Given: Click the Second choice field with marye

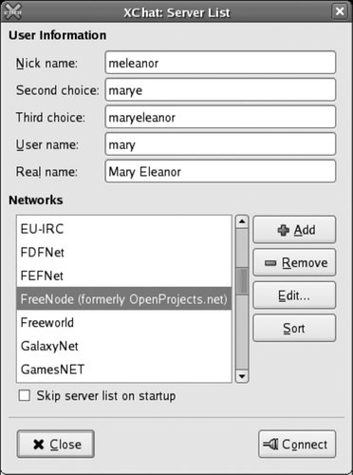Looking at the screenshot, I should tap(220, 90).
